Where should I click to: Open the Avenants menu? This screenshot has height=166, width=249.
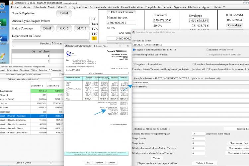pyautogui.click(x=114, y=7)
